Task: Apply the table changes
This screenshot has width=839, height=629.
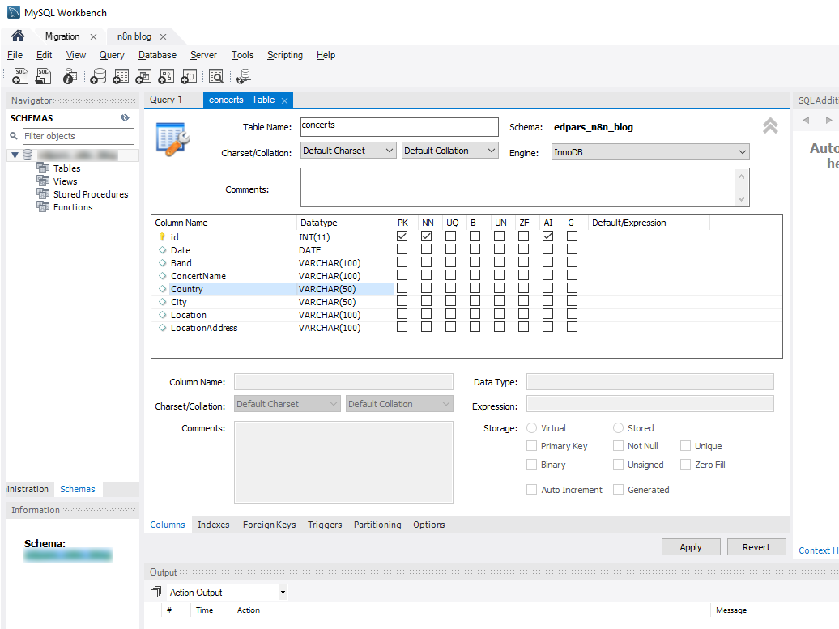Action: (690, 546)
